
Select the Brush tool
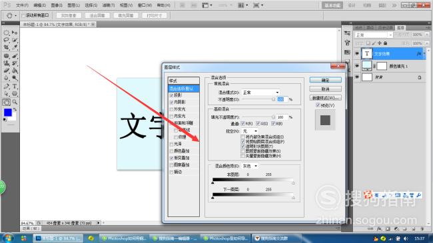pos(15,56)
